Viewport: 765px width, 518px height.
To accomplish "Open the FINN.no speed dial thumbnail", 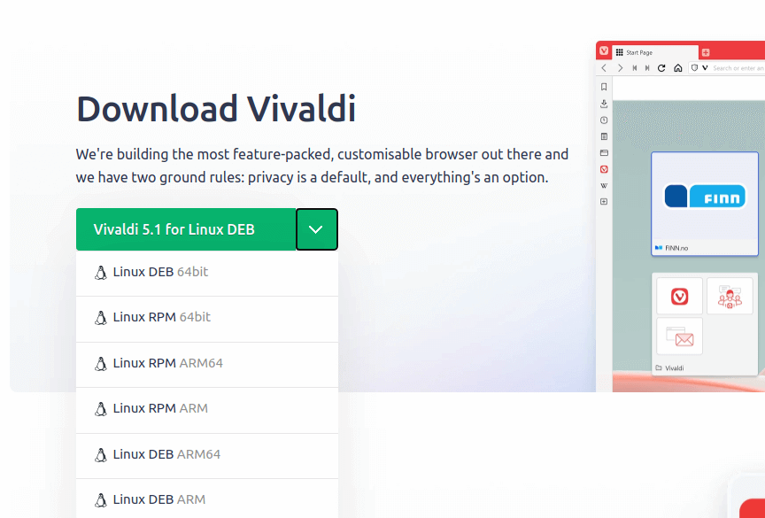I will pos(705,204).
